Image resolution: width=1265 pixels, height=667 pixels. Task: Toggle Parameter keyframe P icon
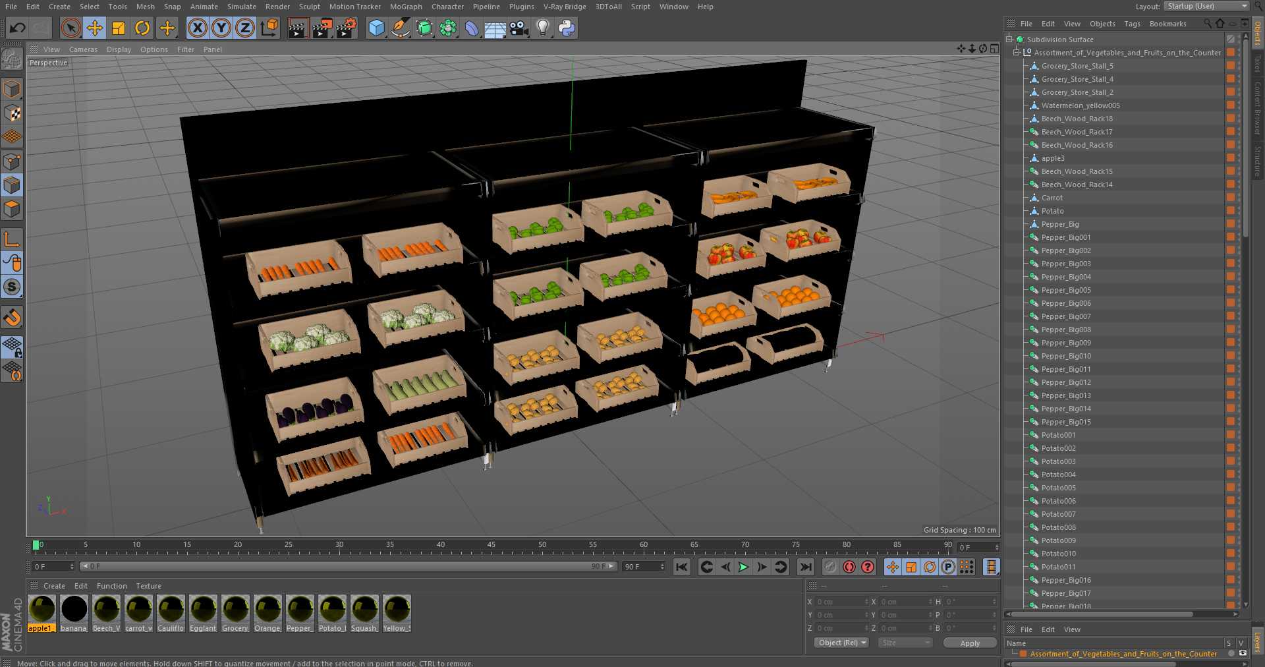(x=947, y=567)
